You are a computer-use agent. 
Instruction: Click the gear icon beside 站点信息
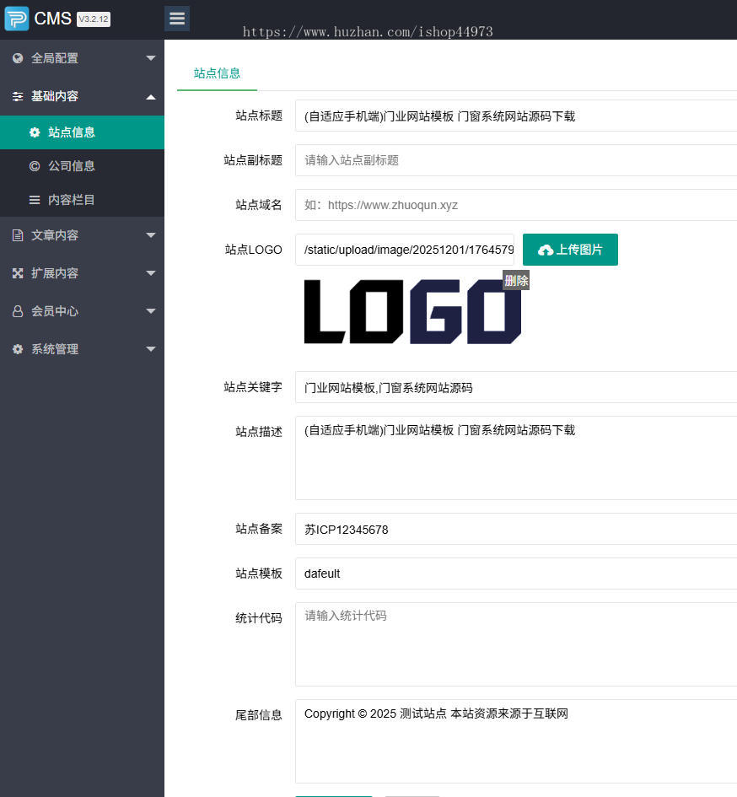34,132
